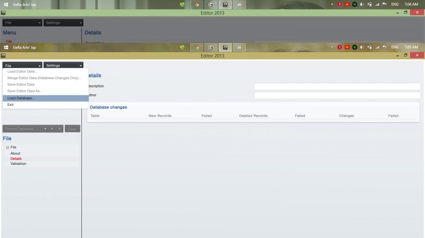Viewport: 425px width, 238px height.
Task: Go to next database with the right arrow
Action: click(x=60, y=128)
